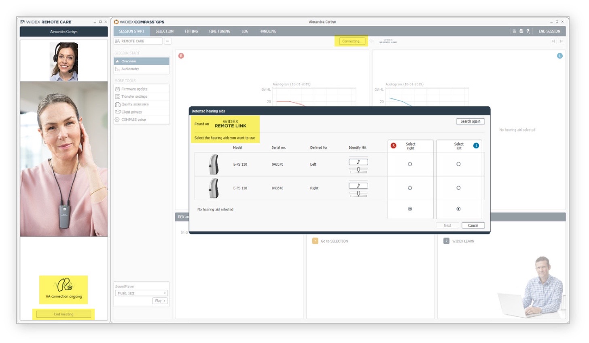This screenshot has height=343, width=589.
Task: Click the Next button in the dialog
Action: coord(447,225)
